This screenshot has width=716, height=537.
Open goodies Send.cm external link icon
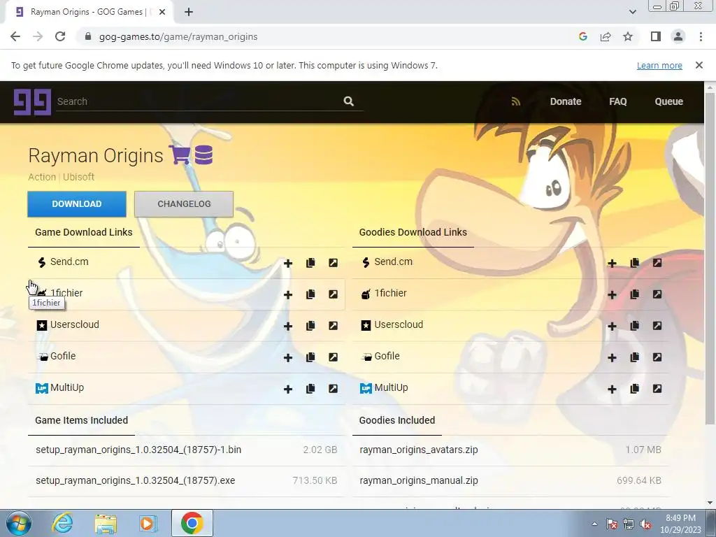pos(657,263)
